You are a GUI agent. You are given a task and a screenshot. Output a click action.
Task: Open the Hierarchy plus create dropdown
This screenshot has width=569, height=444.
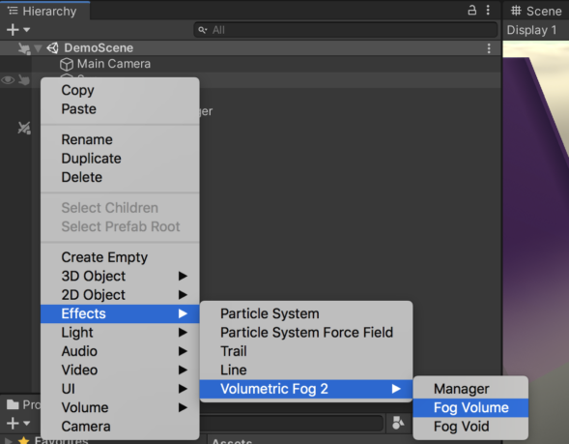(x=17, y=29)
